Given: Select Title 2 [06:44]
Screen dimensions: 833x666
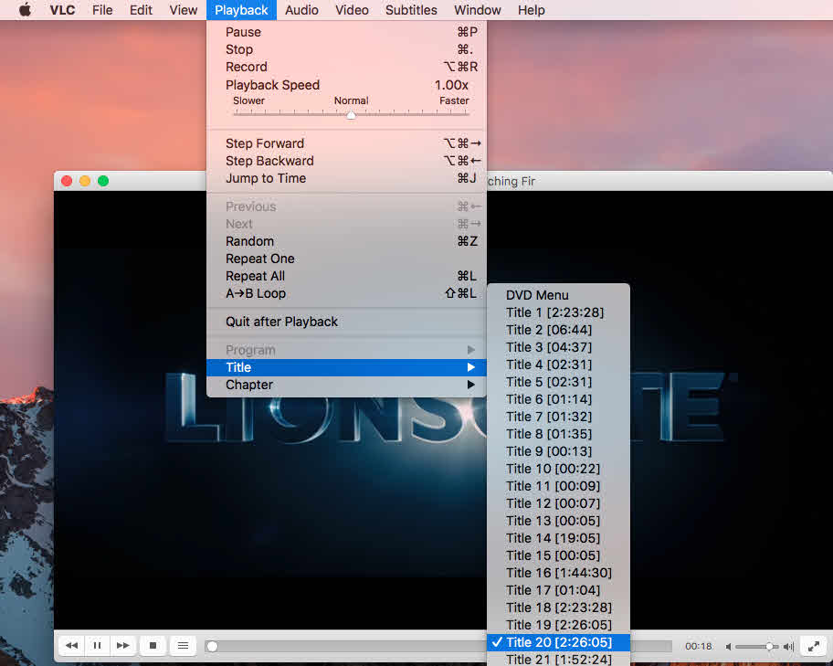Looking at the screenshot, I should [558, 330].
